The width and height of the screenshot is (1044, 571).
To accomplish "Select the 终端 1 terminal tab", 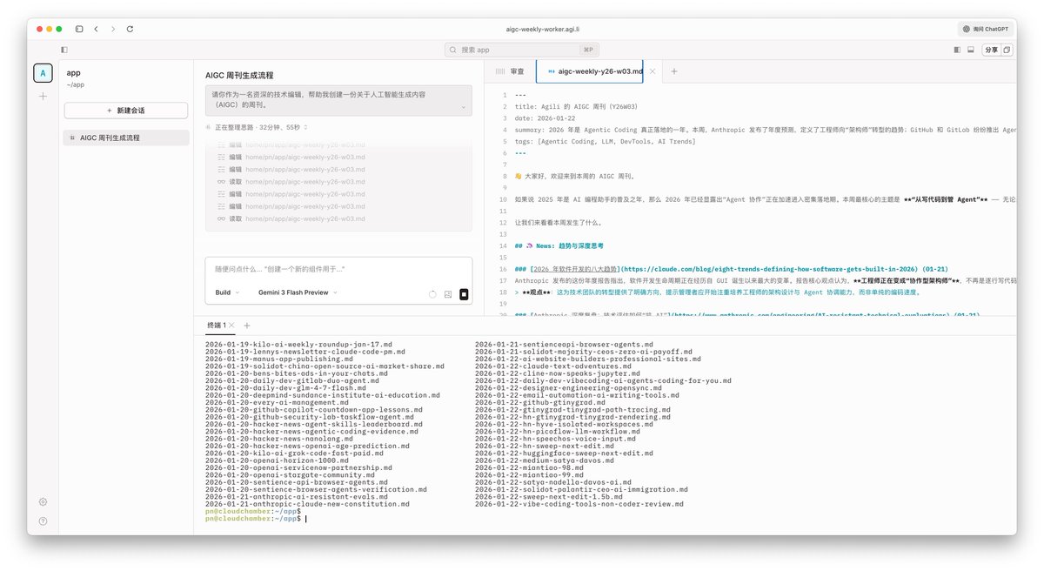I will [x=217, y=326].
